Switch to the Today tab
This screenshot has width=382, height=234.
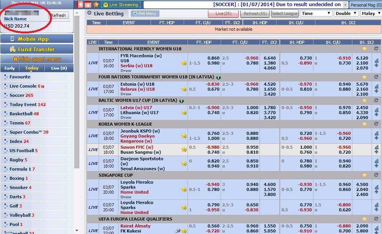point(32,68)
